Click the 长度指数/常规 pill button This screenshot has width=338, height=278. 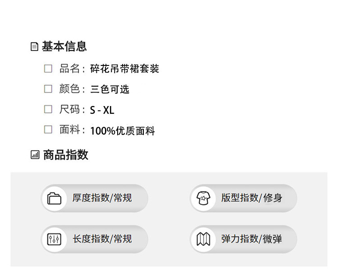click(95, 239)
